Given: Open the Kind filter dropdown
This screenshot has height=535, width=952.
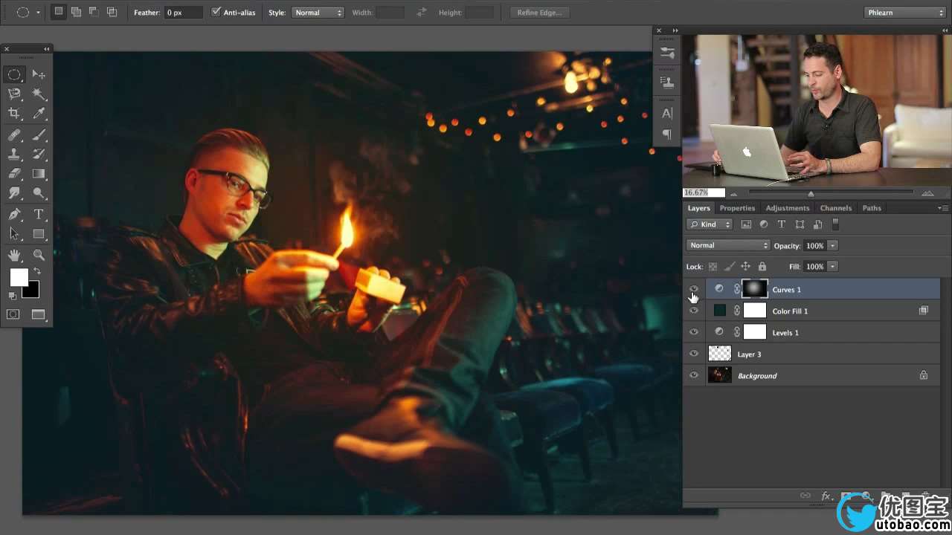Looking at the screenshot, I should [x=710, y=224].
